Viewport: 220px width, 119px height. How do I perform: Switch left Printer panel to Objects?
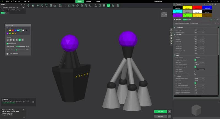[7, 13]
